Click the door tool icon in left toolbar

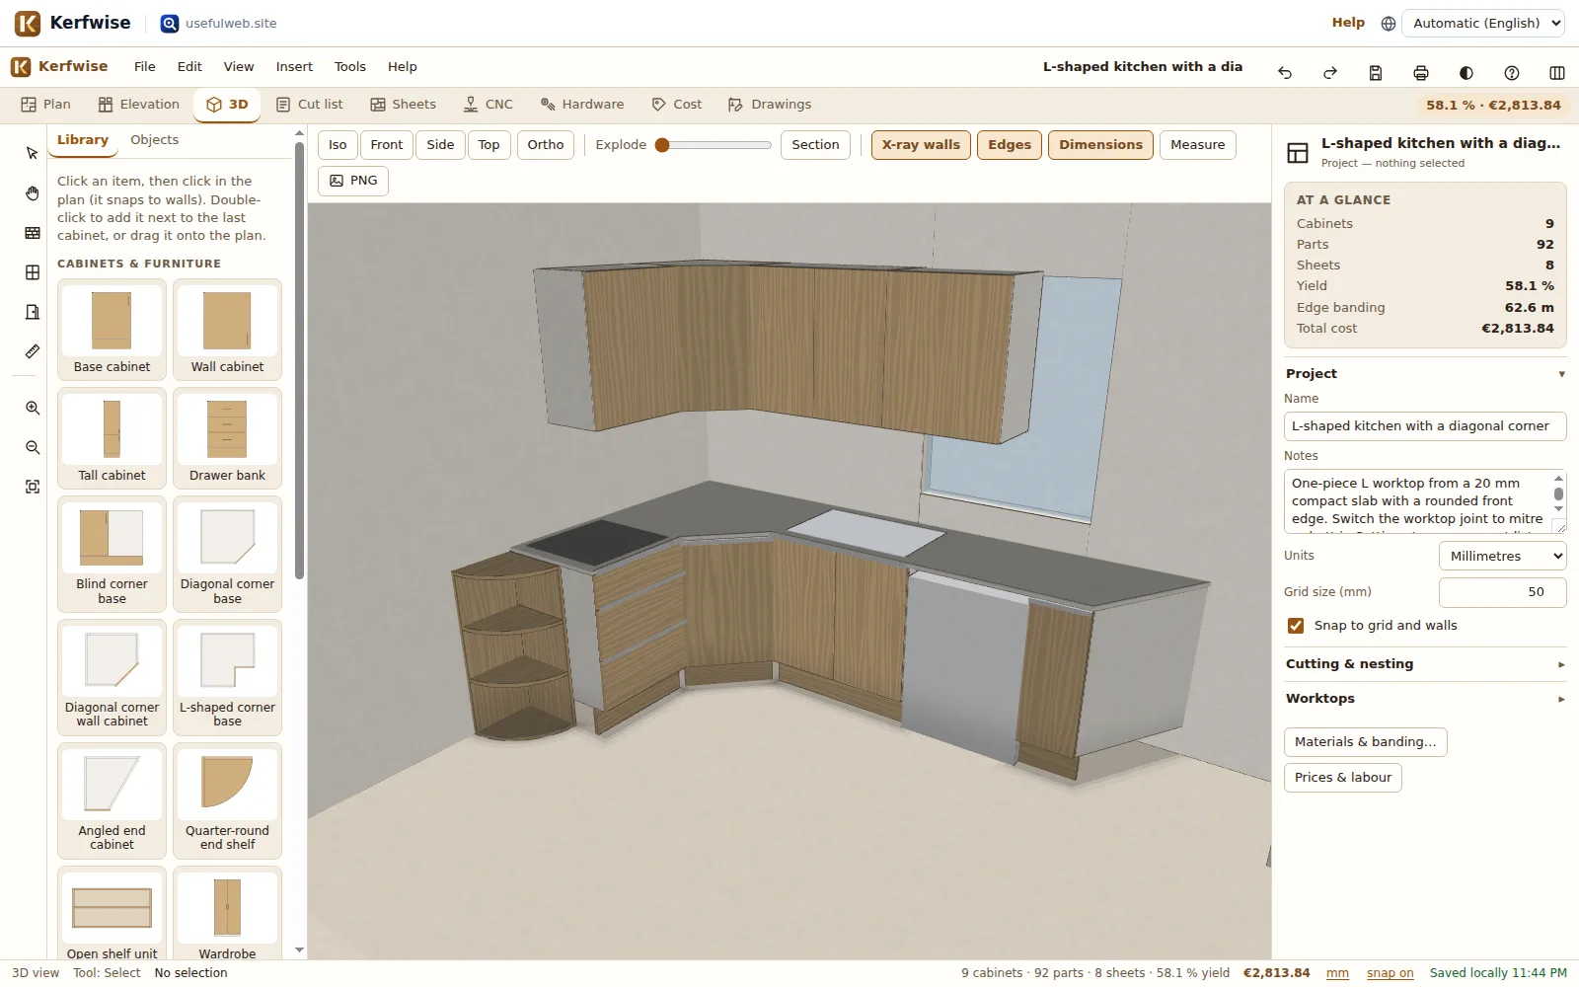(33, 312)
